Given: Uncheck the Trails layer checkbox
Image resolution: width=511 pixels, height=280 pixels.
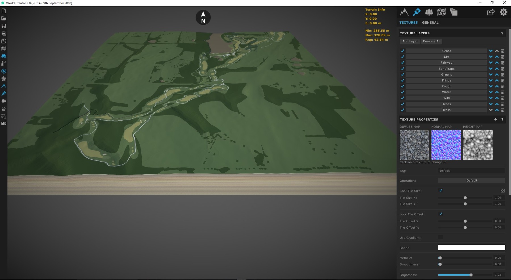Looking at the screenshot, I should pyautogui.click(x=402, y=110).
